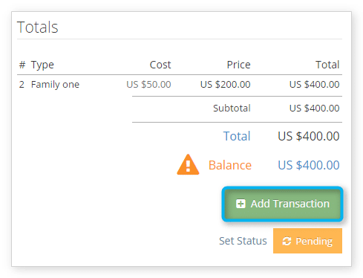Click the Type column header
The height and width of the screenshot is (278, 363).
click(42, 65)
